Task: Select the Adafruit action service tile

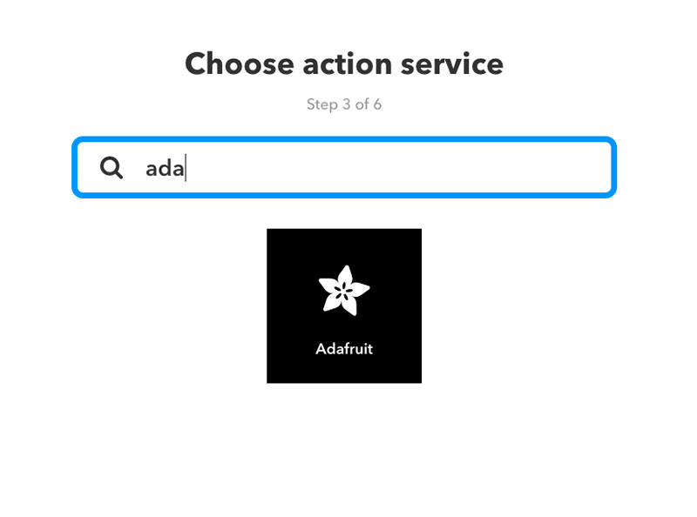Action: click(344, 305)
